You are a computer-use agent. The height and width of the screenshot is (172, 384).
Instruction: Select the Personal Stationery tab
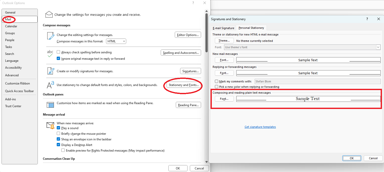coord(251,28)
